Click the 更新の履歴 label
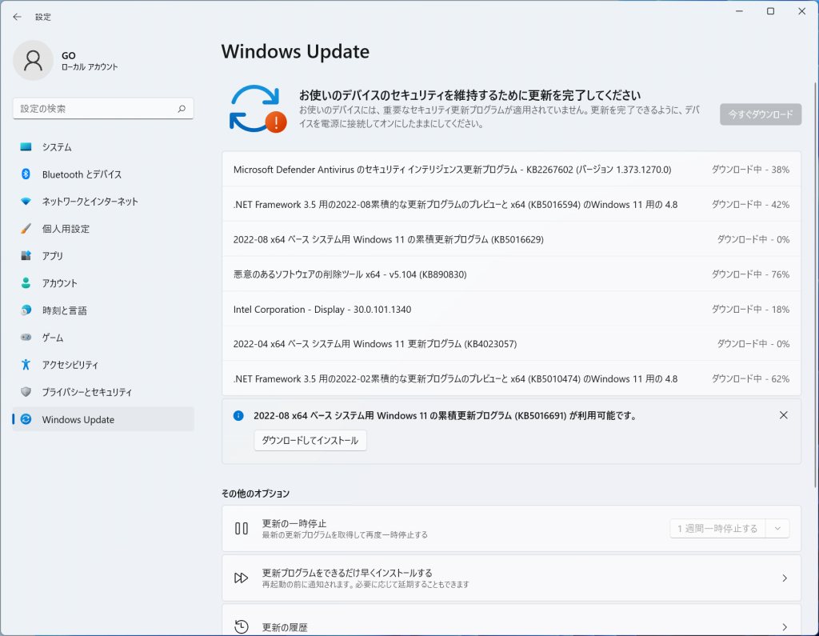Image resolution: width=819 pixels, height=636 pixels. click(285, 627)
